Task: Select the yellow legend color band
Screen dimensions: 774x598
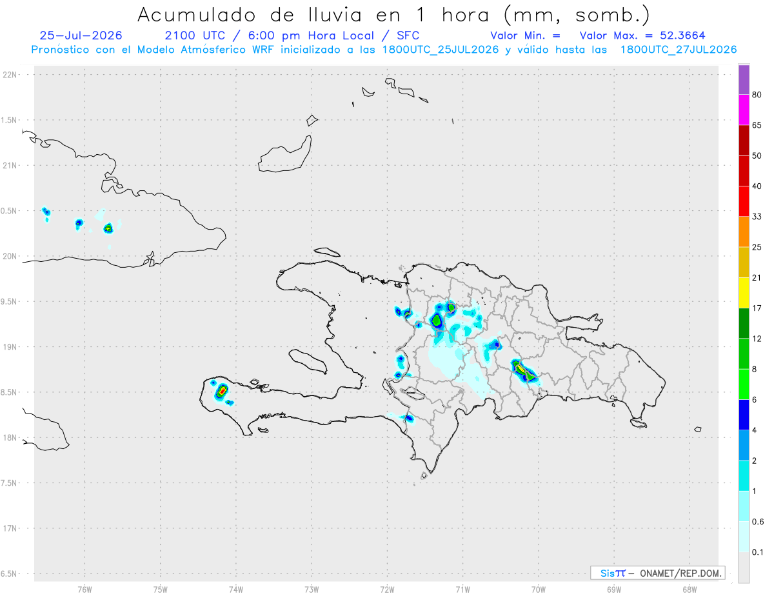Action: [744, 293]
